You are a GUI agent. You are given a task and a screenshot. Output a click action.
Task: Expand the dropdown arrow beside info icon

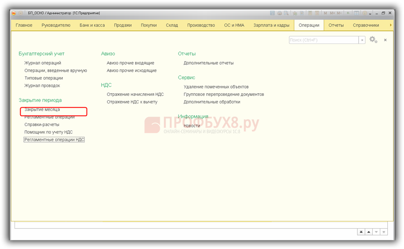[x=370, y=13]
